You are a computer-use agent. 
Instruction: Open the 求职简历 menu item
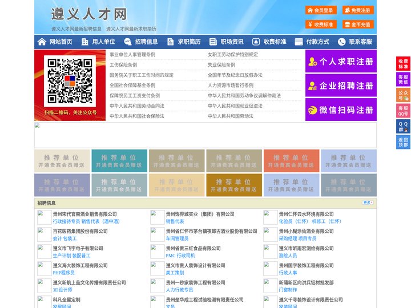(x=190, y=42)
